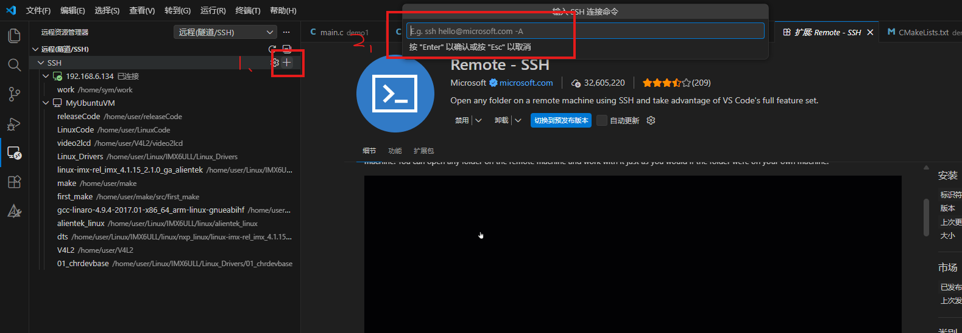This screenshot has height=333, width=962.
Task: Click the 卸载 uninstall button
Action: pyautogui.click(x=501, y=120)
